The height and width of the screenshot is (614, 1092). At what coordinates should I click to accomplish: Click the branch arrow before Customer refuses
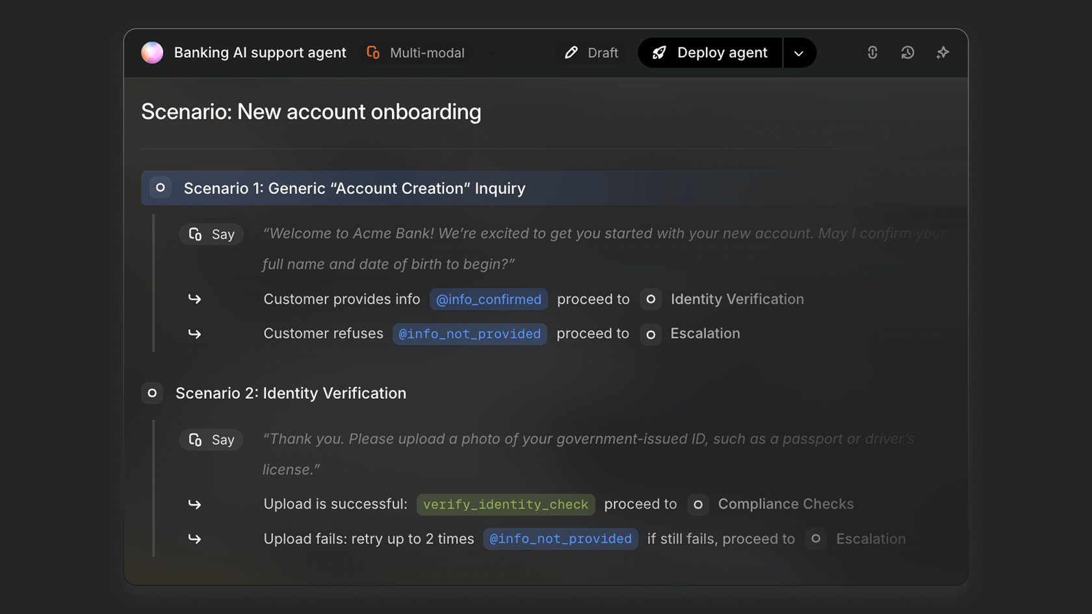click(x=194, y=334)
